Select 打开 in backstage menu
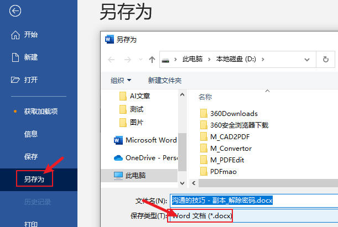338x227 pixels. 31,80
